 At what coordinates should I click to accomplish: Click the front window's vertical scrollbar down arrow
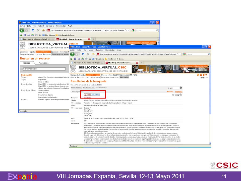(x=210, y=143)
